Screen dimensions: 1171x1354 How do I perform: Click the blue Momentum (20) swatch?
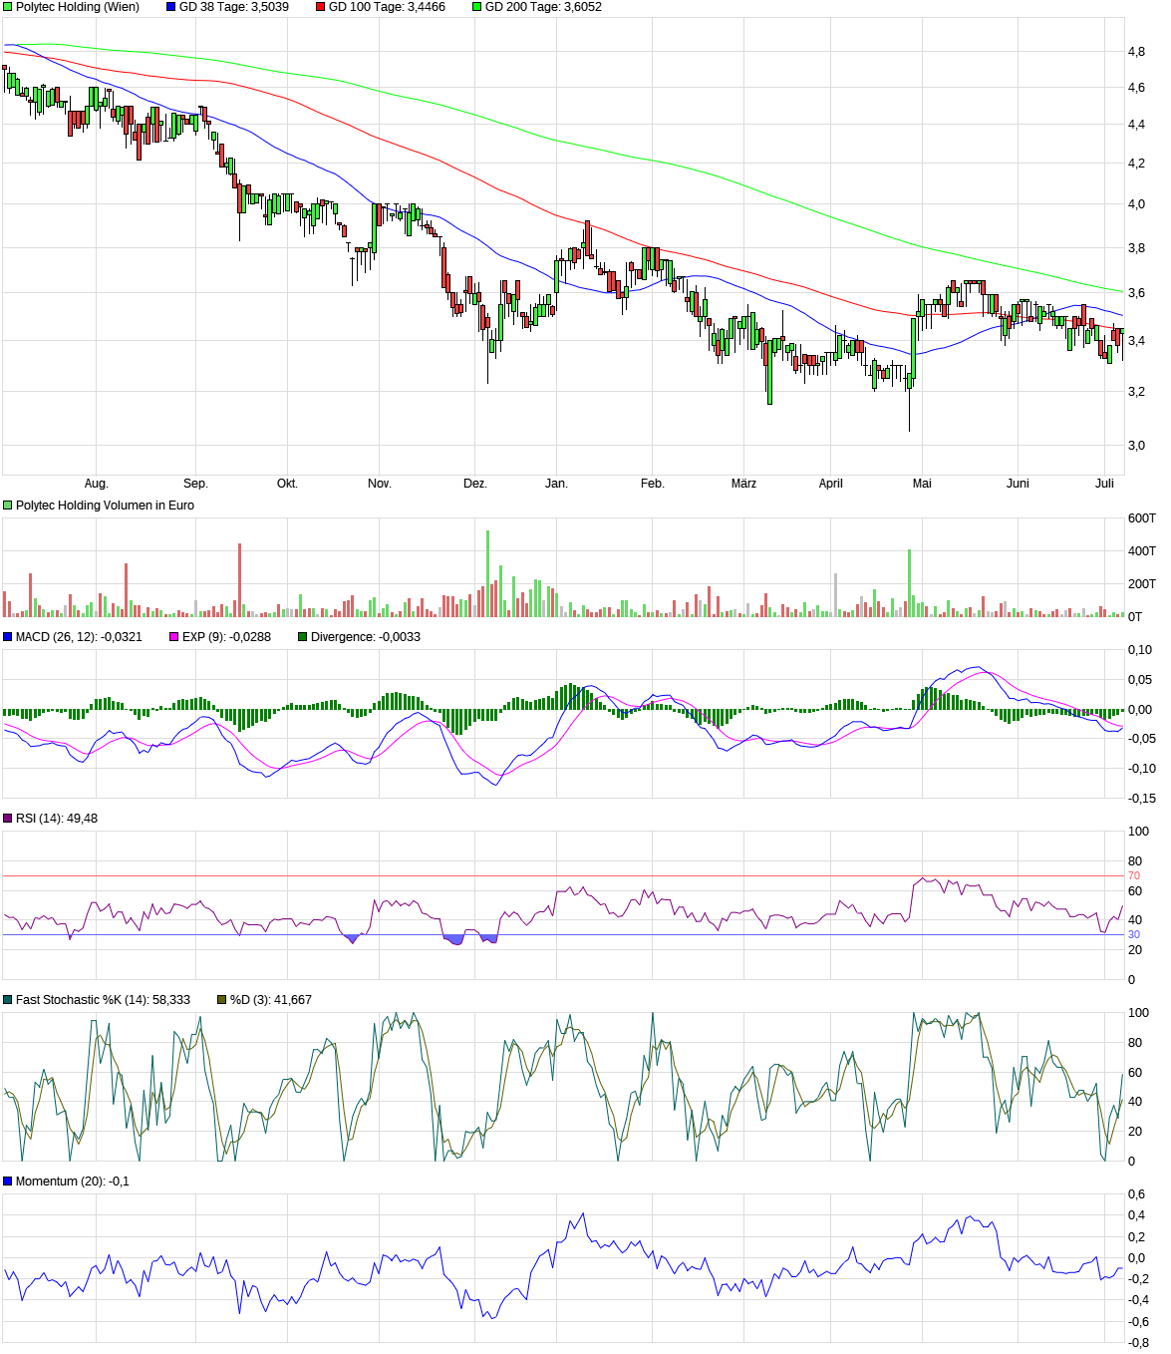click(8, 1182)
